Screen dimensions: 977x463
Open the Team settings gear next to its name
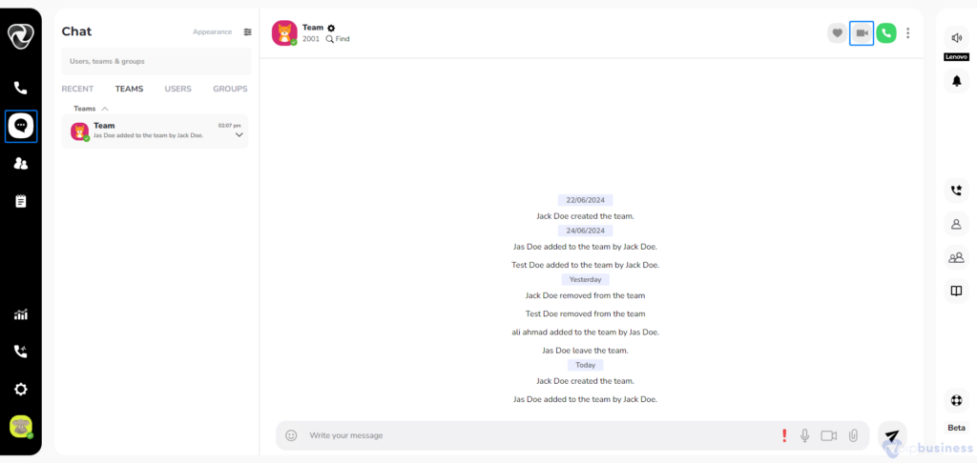[x=331, y=28]
